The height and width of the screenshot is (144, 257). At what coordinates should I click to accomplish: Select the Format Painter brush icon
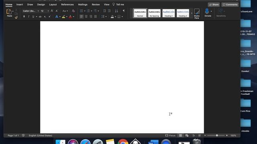16,17
